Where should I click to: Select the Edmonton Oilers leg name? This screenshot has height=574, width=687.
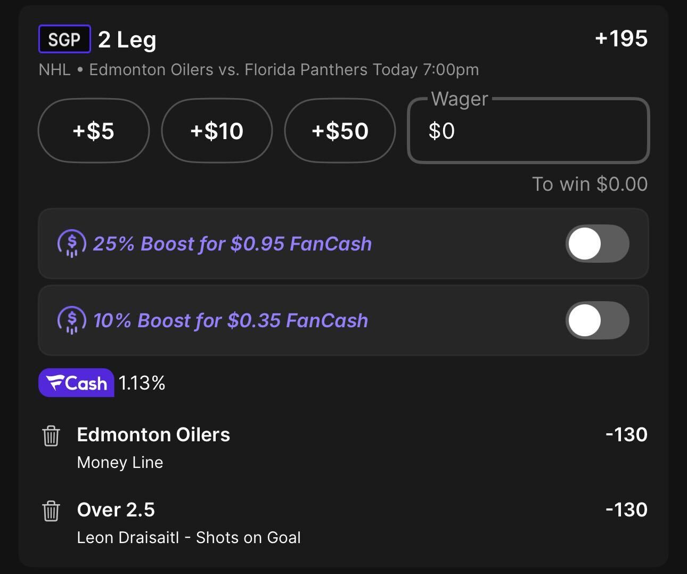click(x=153, y=435)
